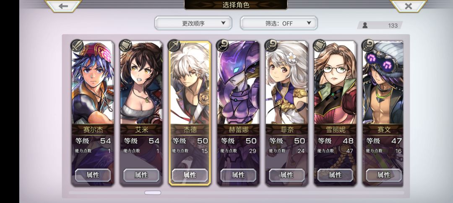Viewport: 453px width, 203px height.
Task: Open 属性 for 赛文
Action: (384, 175)
